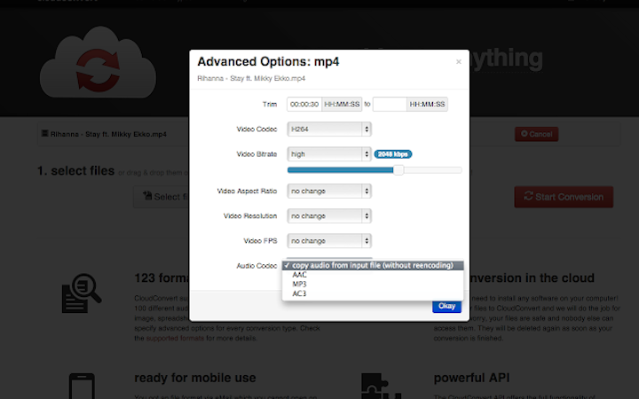
Task: Click the Video Bitrate label
Action: point(256,154)
